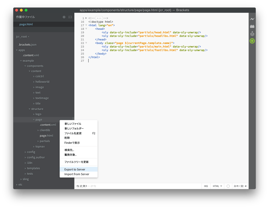Viewport: 269px width, 208px height.
Task: Collapse the body fold arrow at line 22
Action: click(86, 43)
